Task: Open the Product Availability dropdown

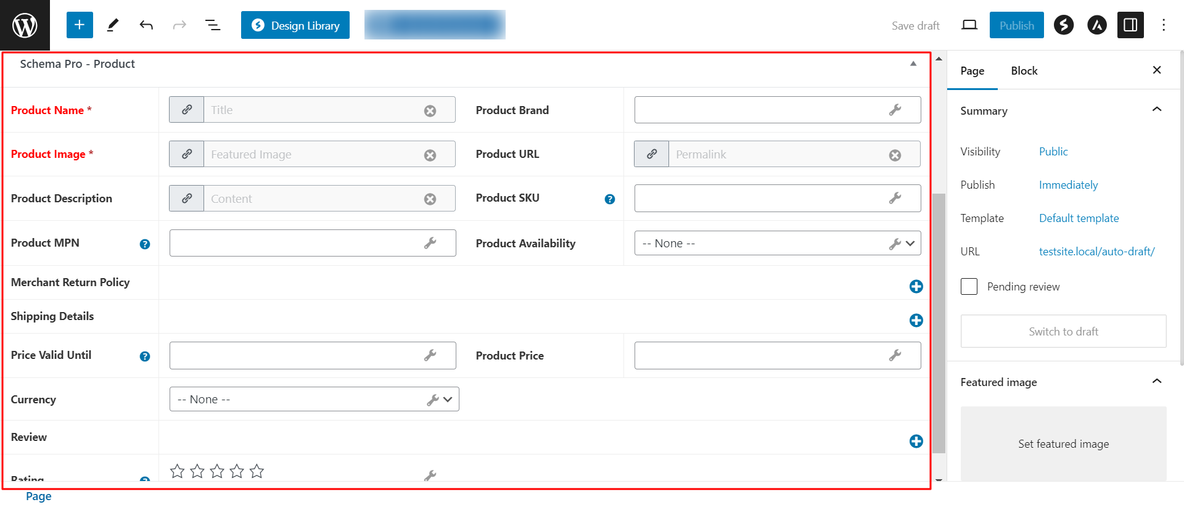Action: coord(777,244)
